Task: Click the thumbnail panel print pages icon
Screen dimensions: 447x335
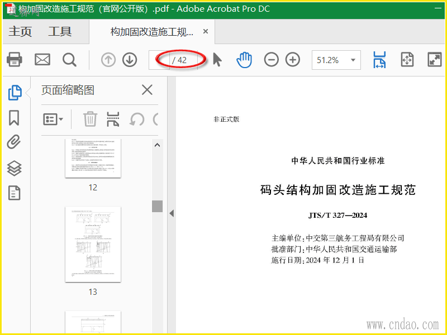Action: [x=113, y=119]
